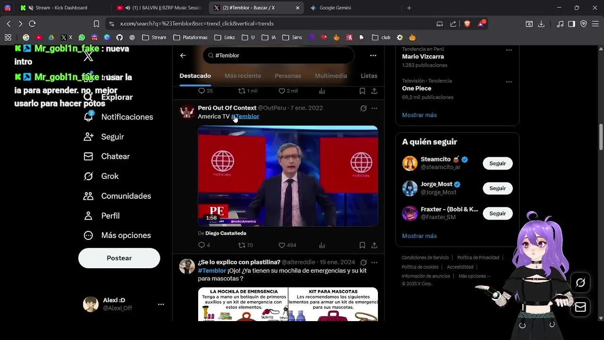Click Mostrar más under A quién seguir
Screen dimensions: 604x340
pyautogui.click(x=419, y=236)
